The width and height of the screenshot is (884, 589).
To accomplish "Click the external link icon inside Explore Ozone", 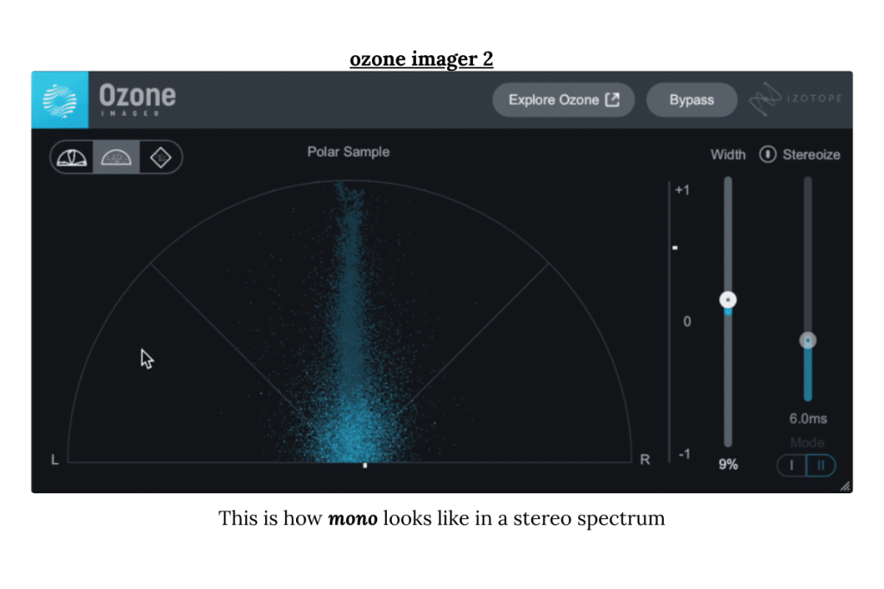I will point(613,99).
